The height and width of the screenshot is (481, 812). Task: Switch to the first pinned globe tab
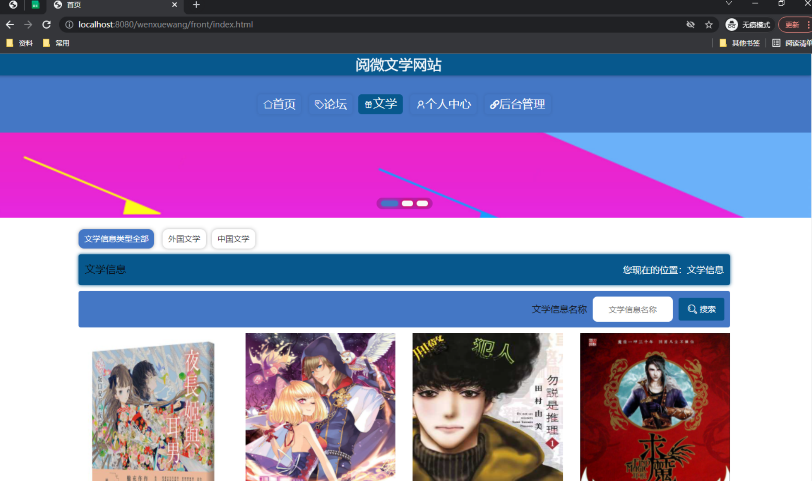(13, 5)
